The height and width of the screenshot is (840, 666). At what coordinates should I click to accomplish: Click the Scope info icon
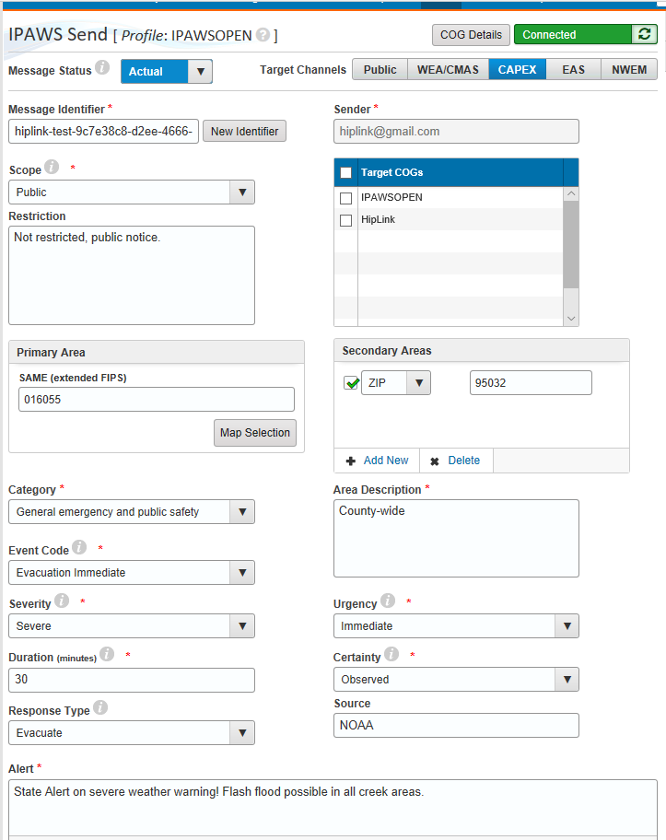pos(52,168)
